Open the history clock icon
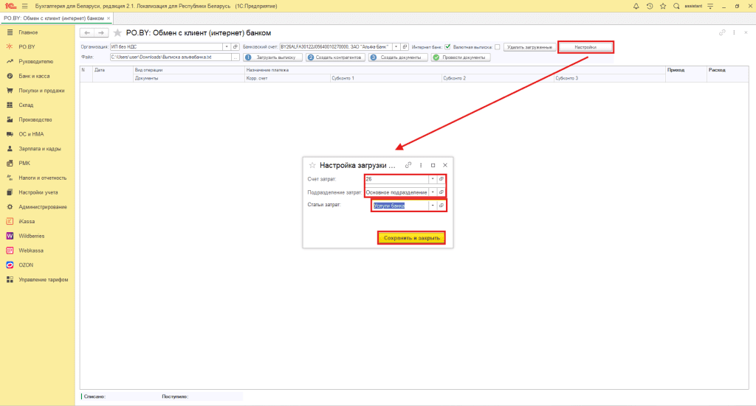 [649, 6]
